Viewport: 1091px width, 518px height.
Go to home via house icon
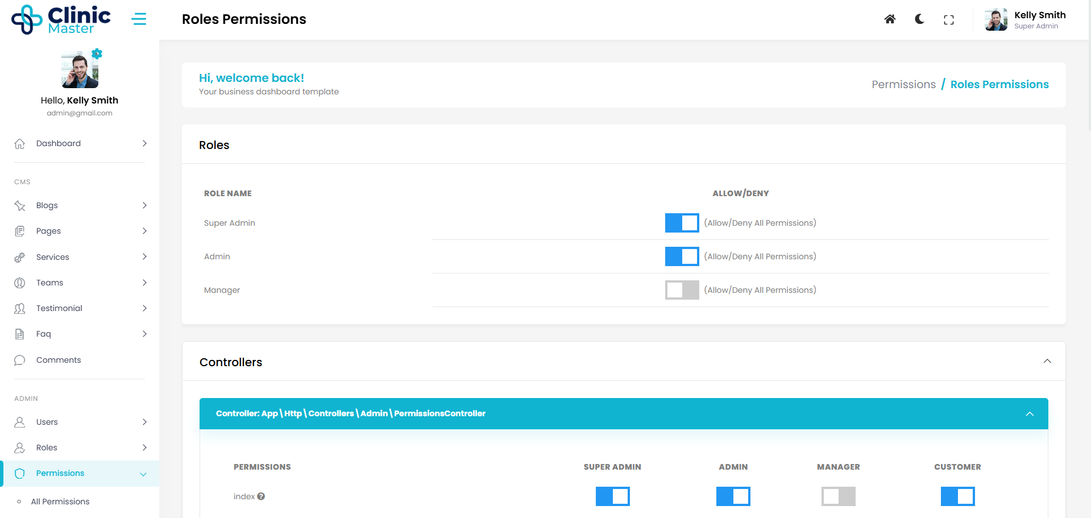tap(890, 19)
